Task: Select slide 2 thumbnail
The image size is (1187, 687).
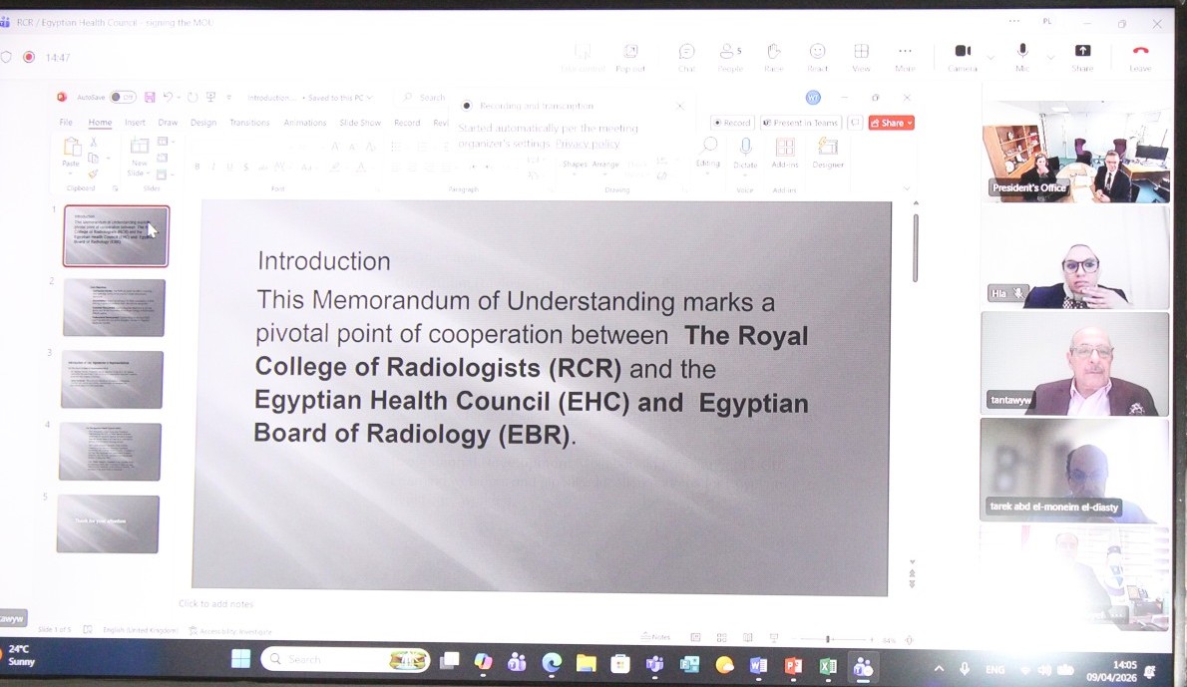Action: 114,307
